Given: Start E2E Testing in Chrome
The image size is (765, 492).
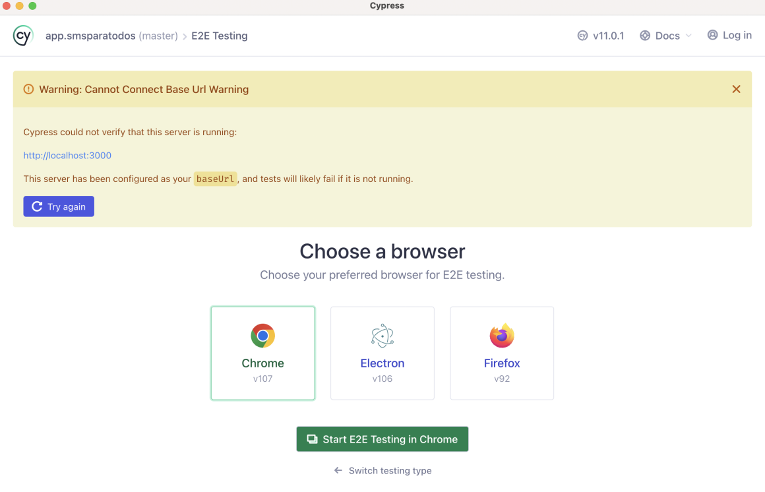Looking at the screenshot, I should (x=382, y=439).
